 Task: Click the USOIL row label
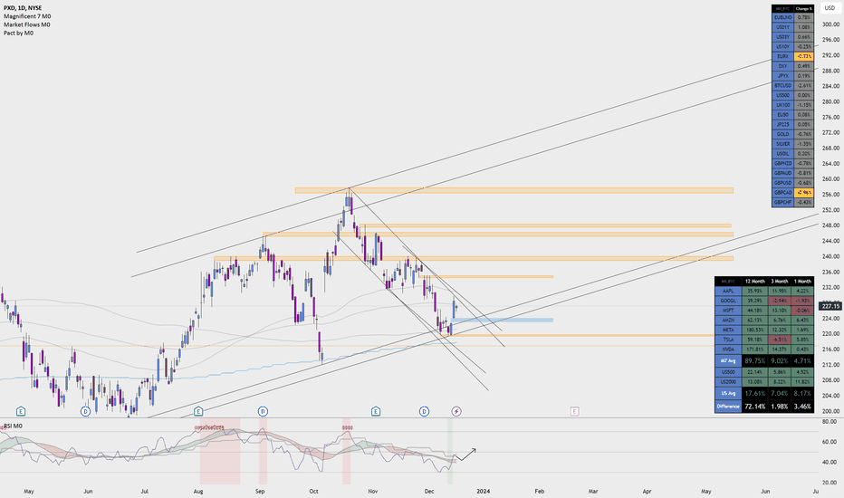782,153
